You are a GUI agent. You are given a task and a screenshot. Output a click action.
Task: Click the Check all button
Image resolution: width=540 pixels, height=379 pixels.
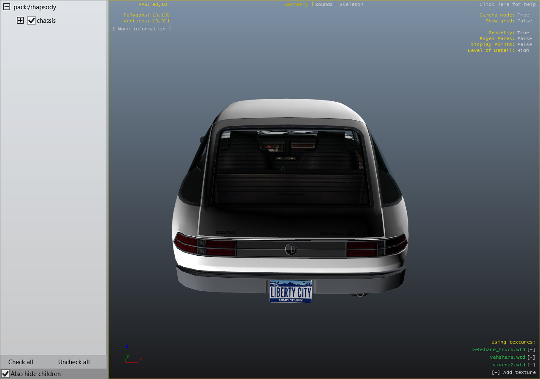(21, 362)
